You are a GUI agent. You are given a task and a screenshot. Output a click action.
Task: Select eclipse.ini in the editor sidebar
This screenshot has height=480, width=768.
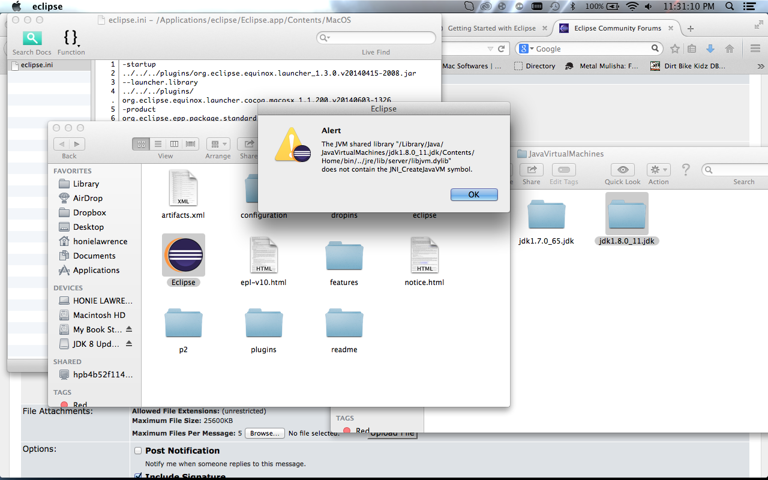37,65
